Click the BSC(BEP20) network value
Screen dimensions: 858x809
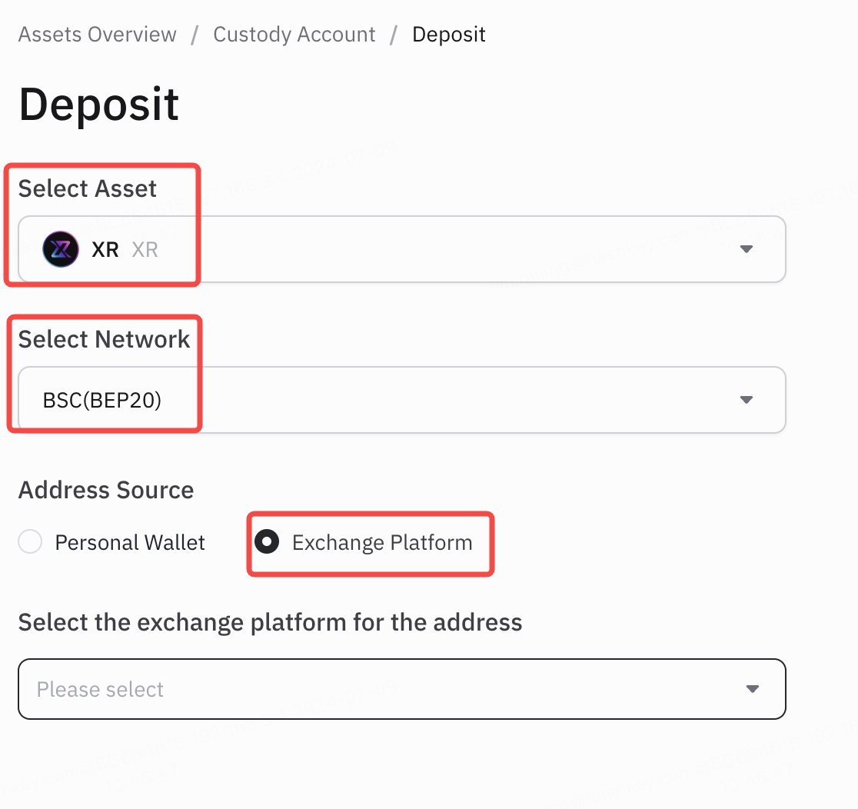click(101, 400)
